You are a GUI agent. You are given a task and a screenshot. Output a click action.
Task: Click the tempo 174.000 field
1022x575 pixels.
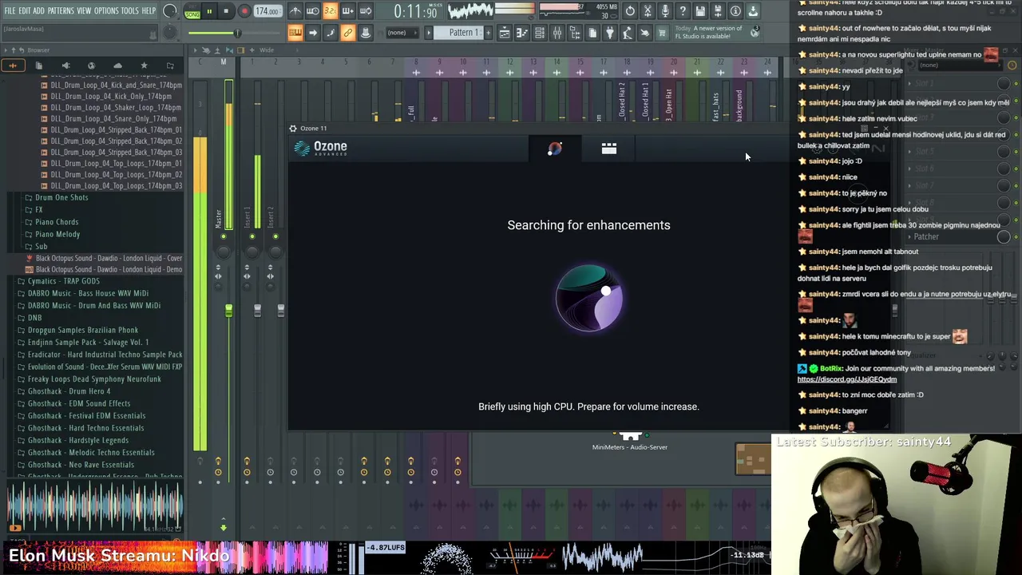pos(267,11)
